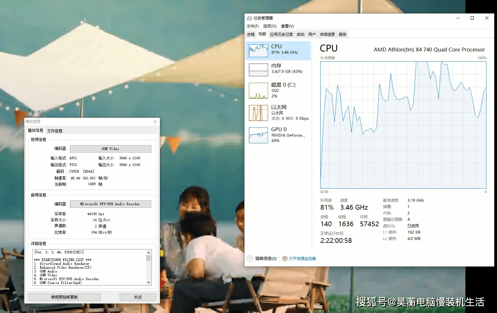Open 选项(O) menu in Task Manager
The height and width of the screenshot is (313, 497).
[270, 26]
